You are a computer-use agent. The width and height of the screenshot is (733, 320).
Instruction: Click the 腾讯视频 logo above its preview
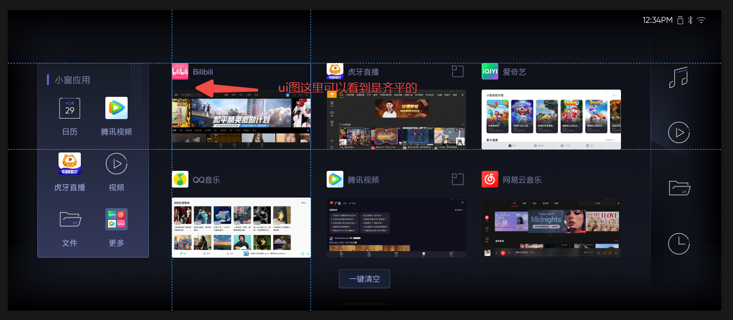(335, 179)
